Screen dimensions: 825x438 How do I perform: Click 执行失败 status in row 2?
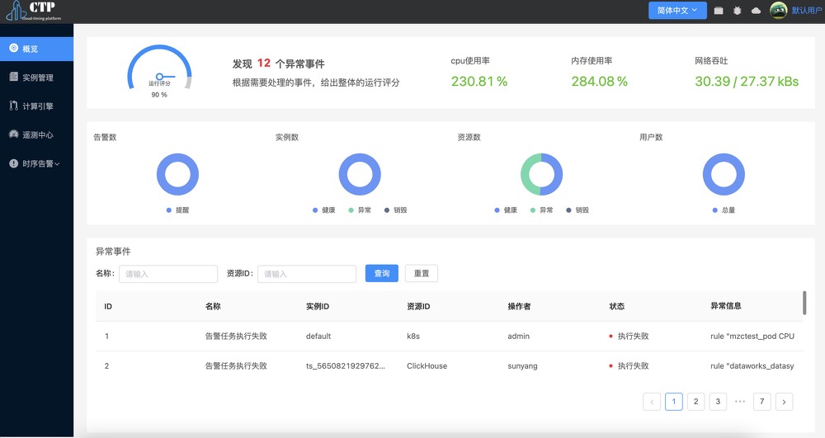tap(629, 366)
